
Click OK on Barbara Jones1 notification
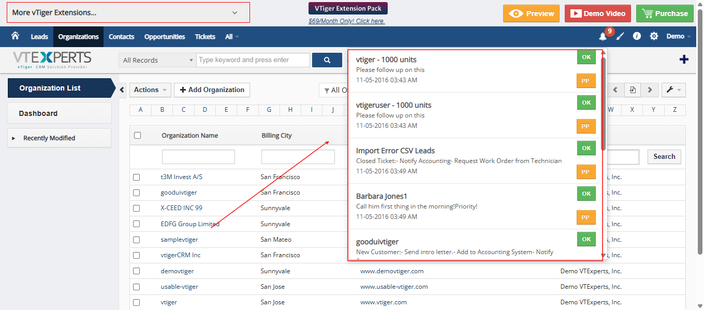pos(586,194)
